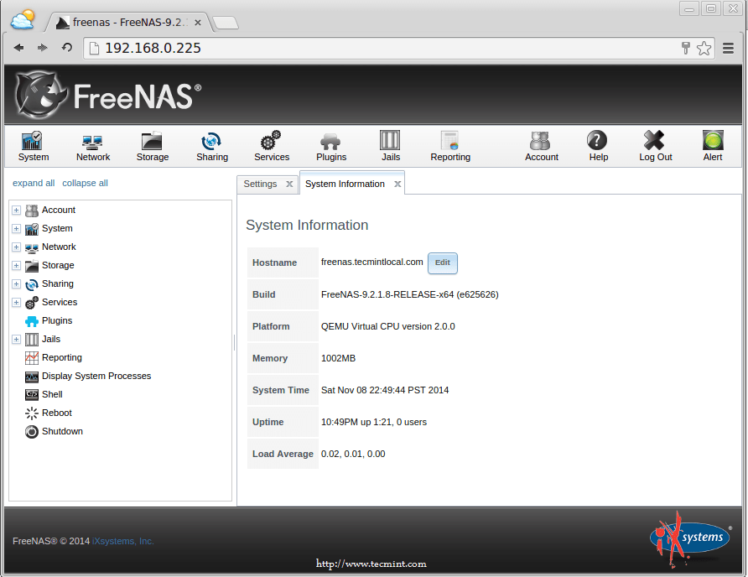Click the Reboot spinner icon

(32, 413)
